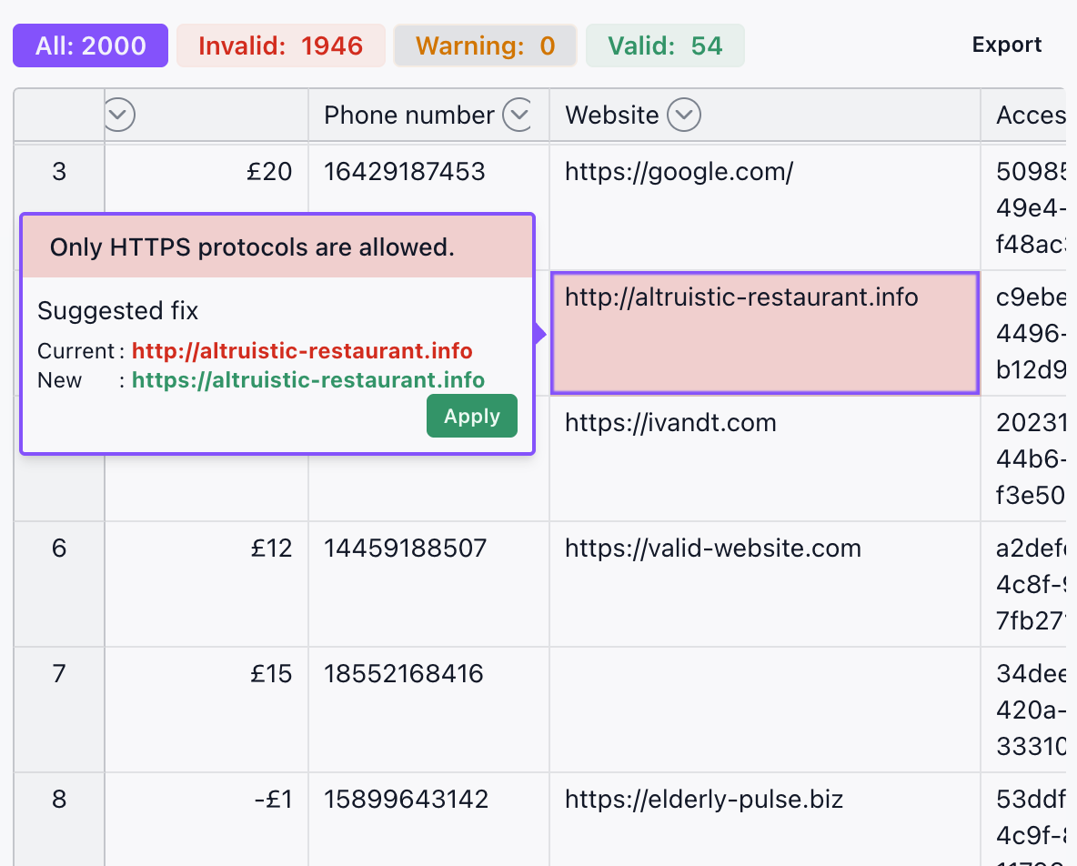Switch to the Warning filter
The height and width of the screenshot is (866, 1077).
point(485,44)
